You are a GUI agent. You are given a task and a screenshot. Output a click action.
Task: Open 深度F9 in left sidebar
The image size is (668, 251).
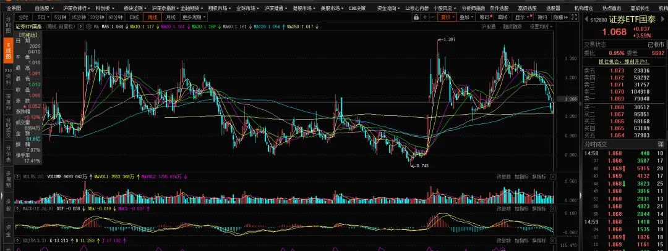point(7,102)
